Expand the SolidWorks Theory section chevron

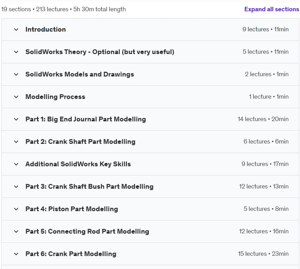pyautogui.click(x=16, y=52)
